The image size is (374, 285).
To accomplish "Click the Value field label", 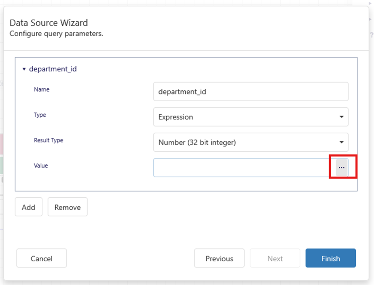I will click(x=41, y=166).
